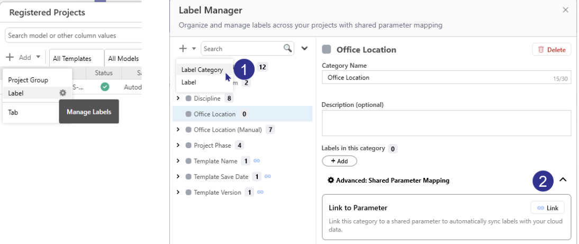Click the plus Add icon in Registered Projects
Viewport: 579px width, 244px height.
click(x=10, y=57)
